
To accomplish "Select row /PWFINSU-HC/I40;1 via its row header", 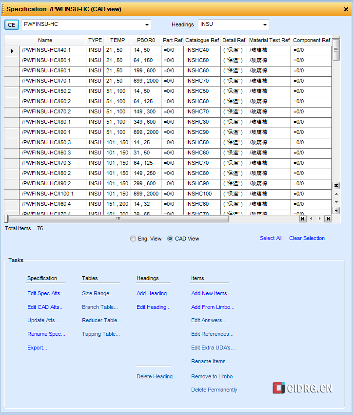I will click(12, 50).
